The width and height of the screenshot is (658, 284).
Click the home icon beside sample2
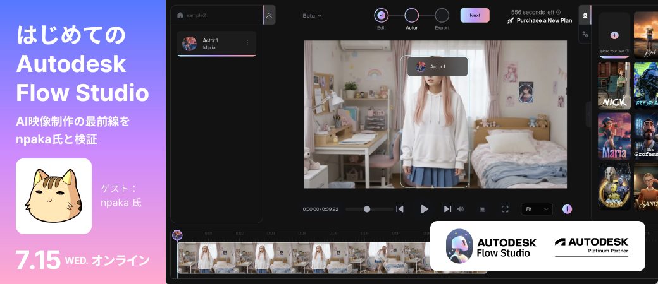(180, 15)
